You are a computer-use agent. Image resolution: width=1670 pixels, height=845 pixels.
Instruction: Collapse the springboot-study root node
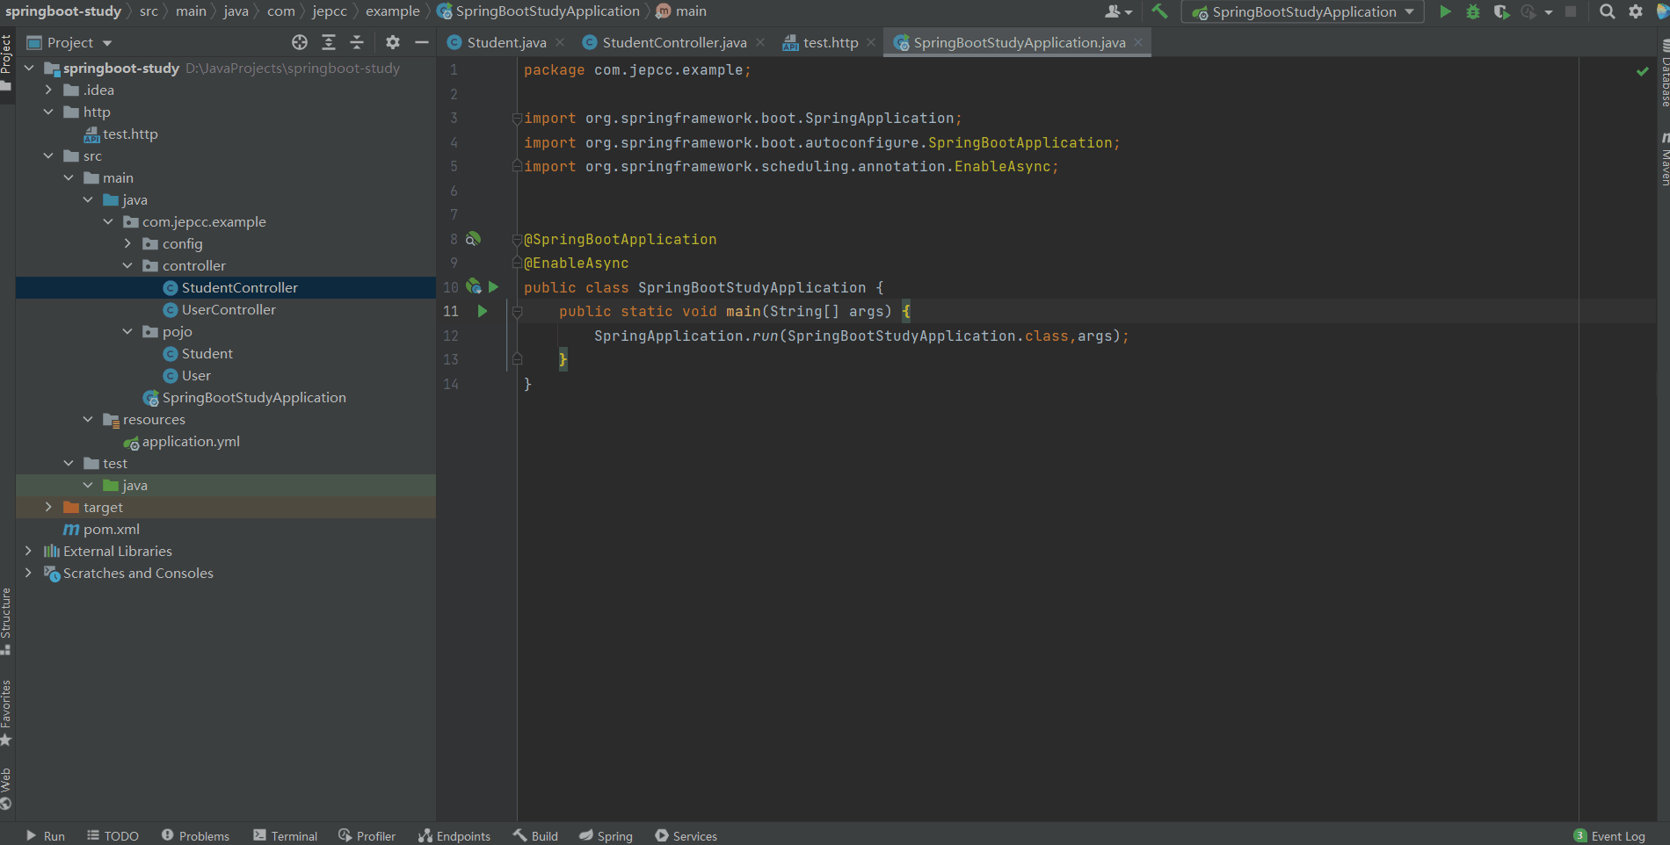pyautogui.click(x=29, y=68)
